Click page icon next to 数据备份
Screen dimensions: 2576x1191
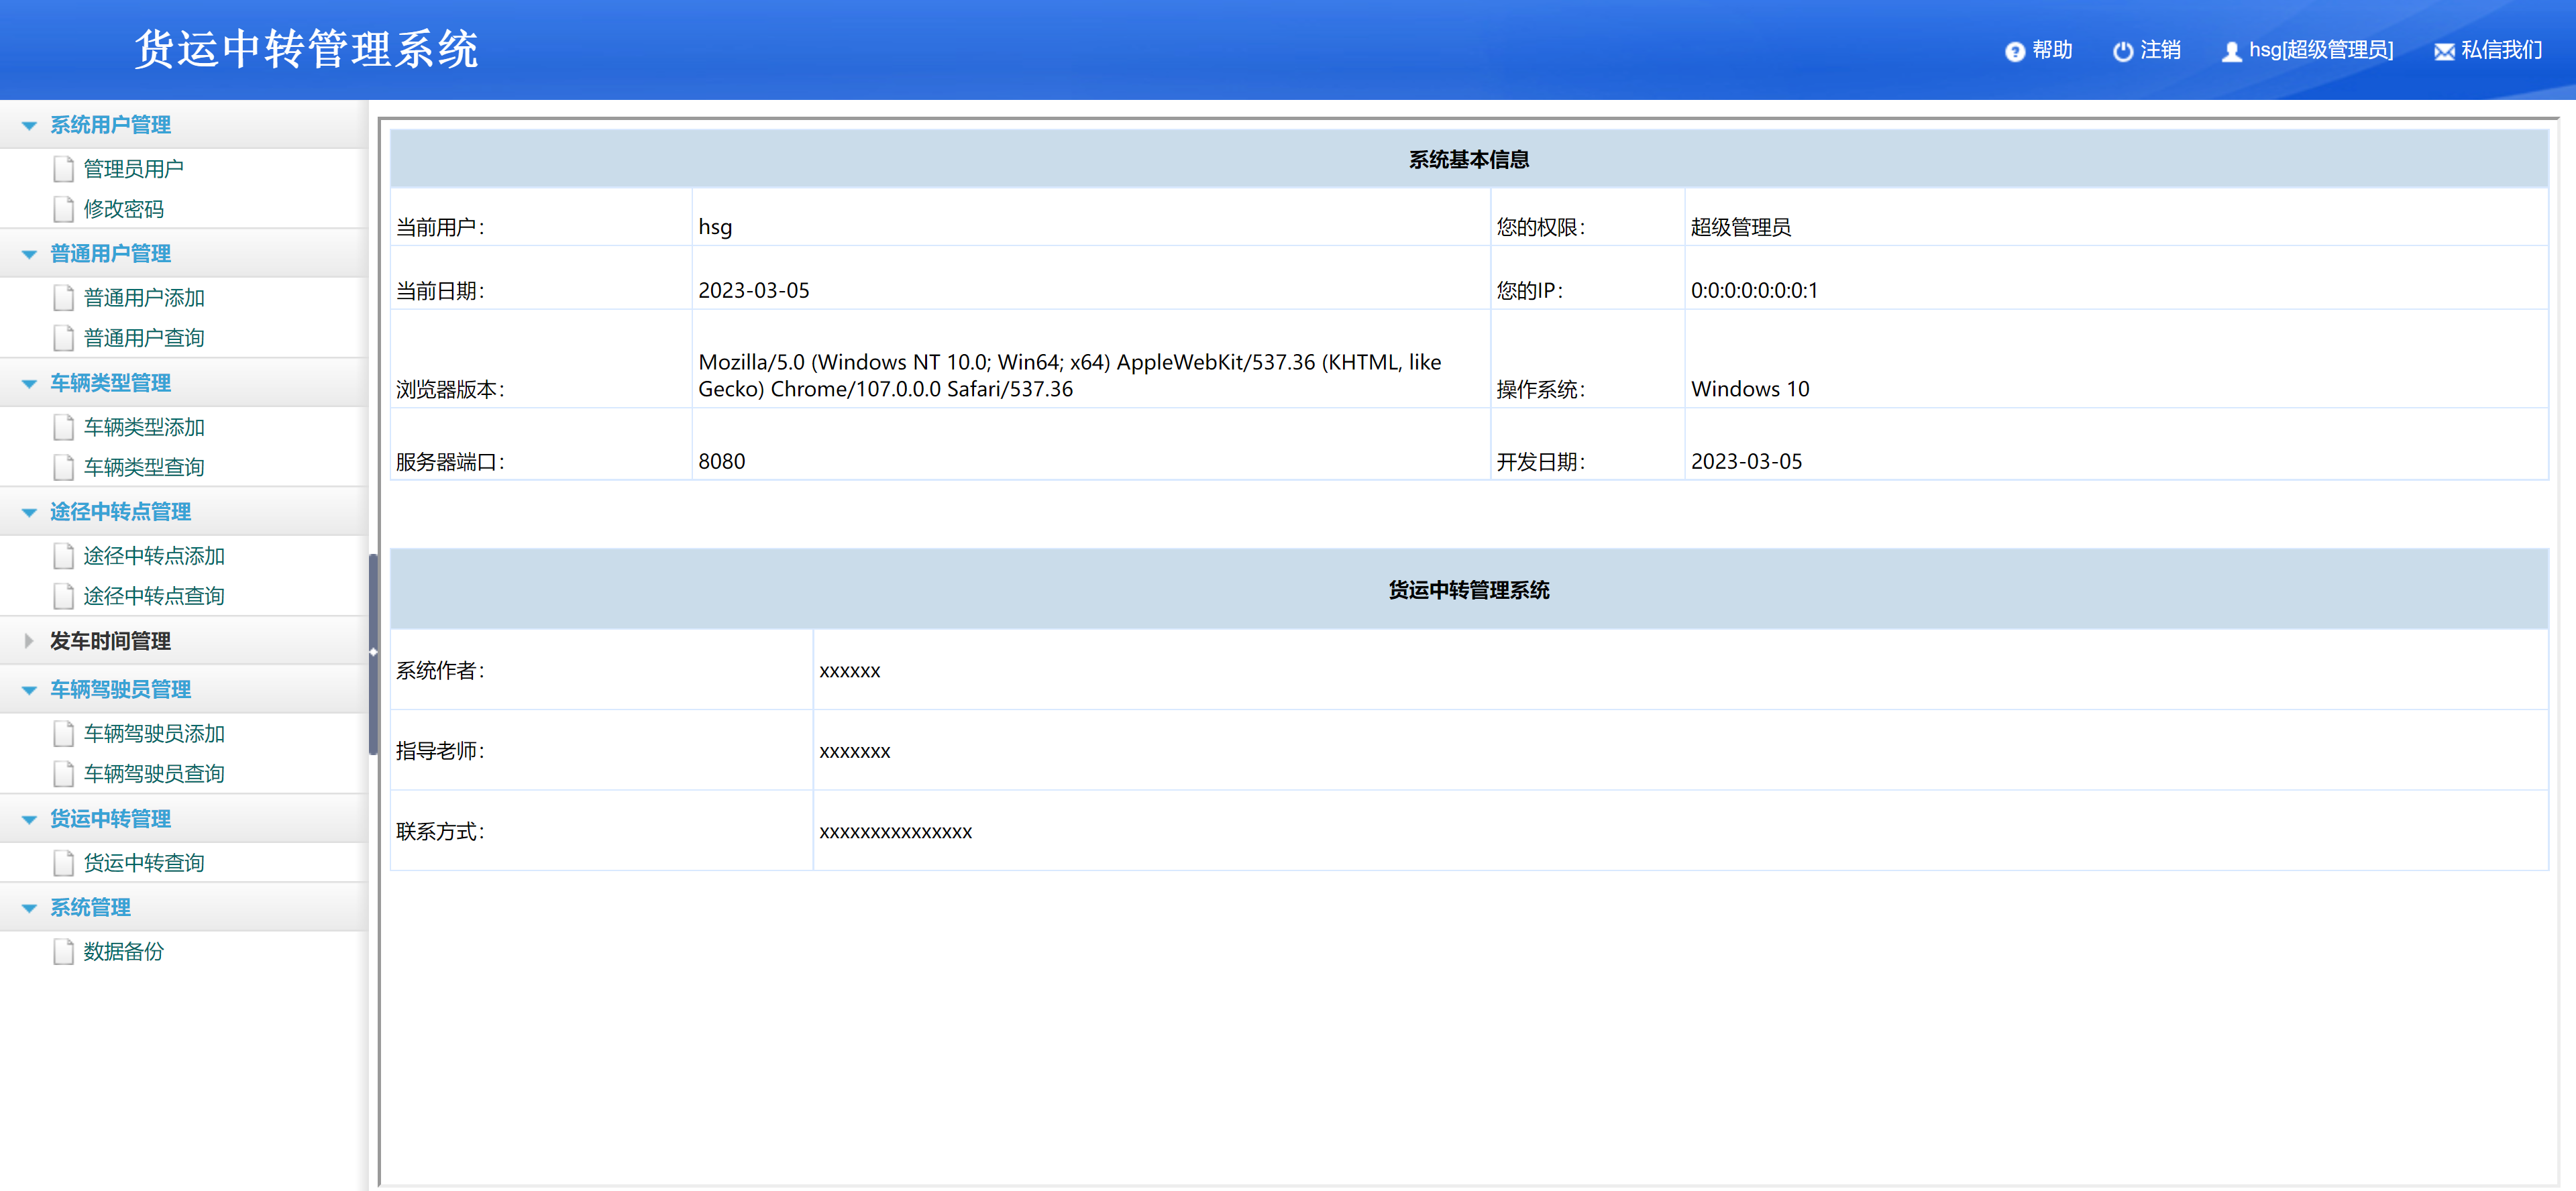click(64, 952)
